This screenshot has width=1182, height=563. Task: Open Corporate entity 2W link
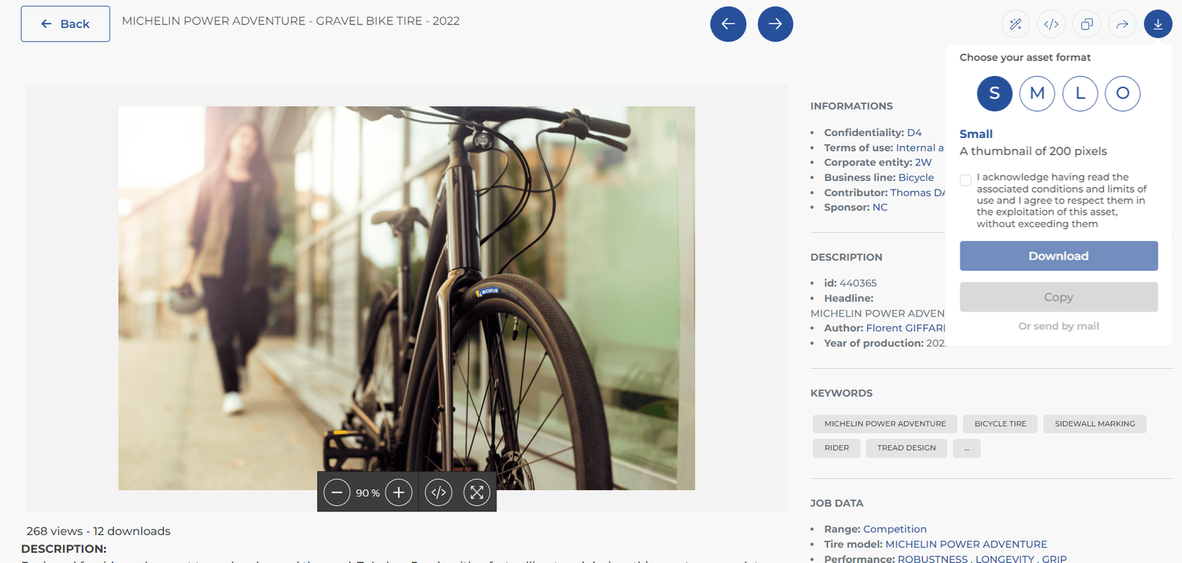click(923, 162)
